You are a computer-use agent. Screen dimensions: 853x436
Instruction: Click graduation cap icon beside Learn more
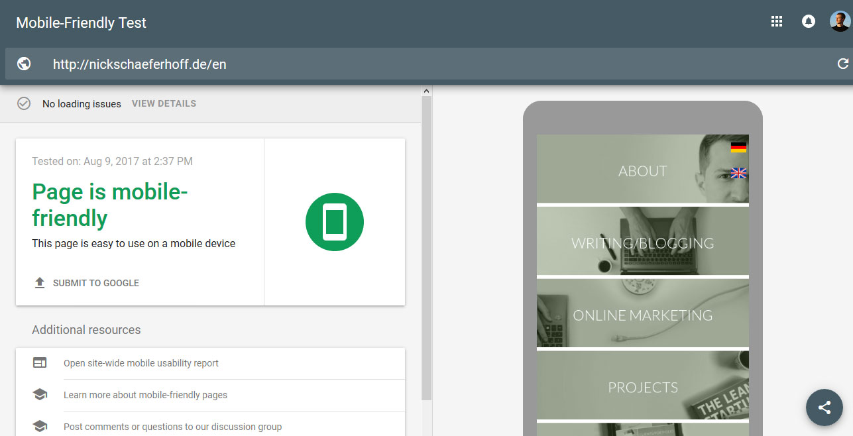pyautogui.click(x=40, y=395)
